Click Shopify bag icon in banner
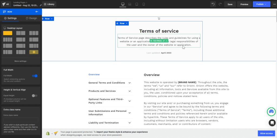This screenshot has height=138, width=277. tap(48, 133)
